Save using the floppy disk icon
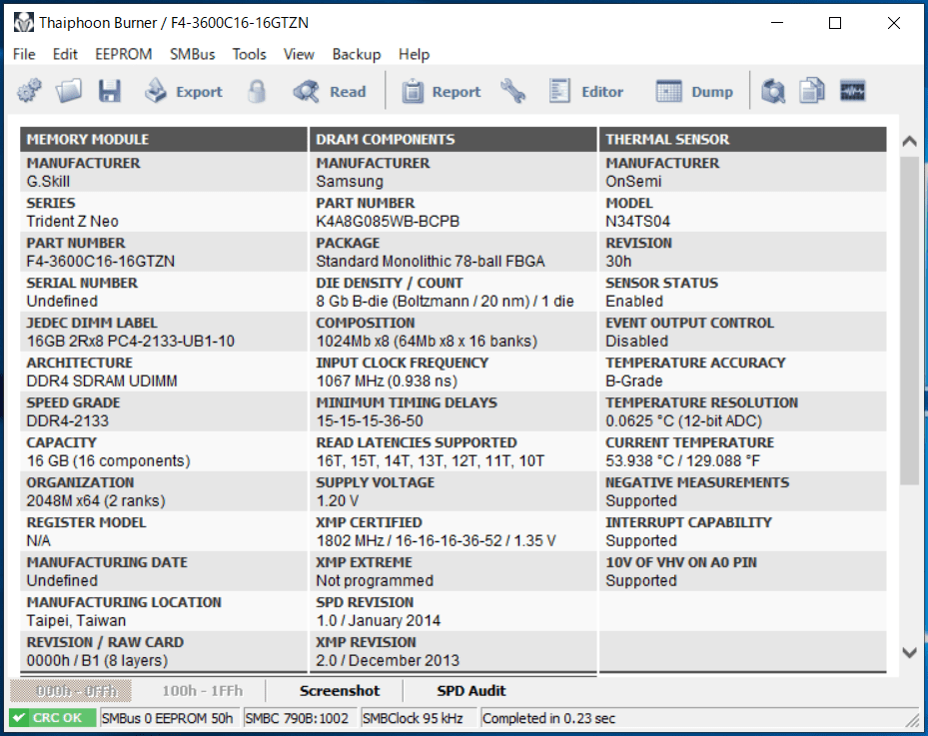Viewport: 928px width, 736px height. pos(110,91)
